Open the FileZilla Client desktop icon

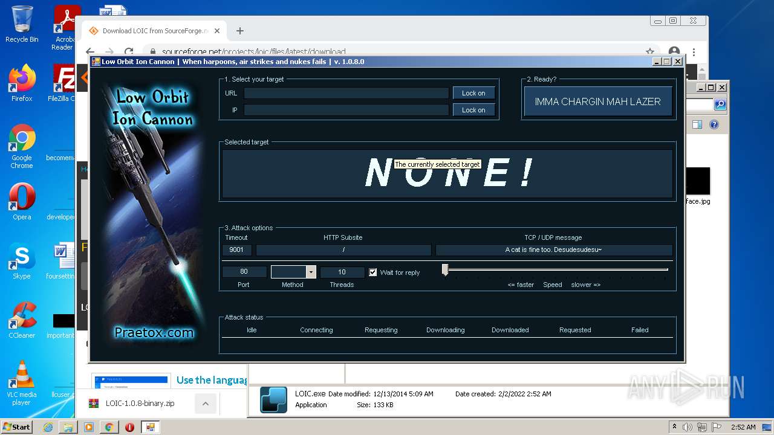pos(63,83)
